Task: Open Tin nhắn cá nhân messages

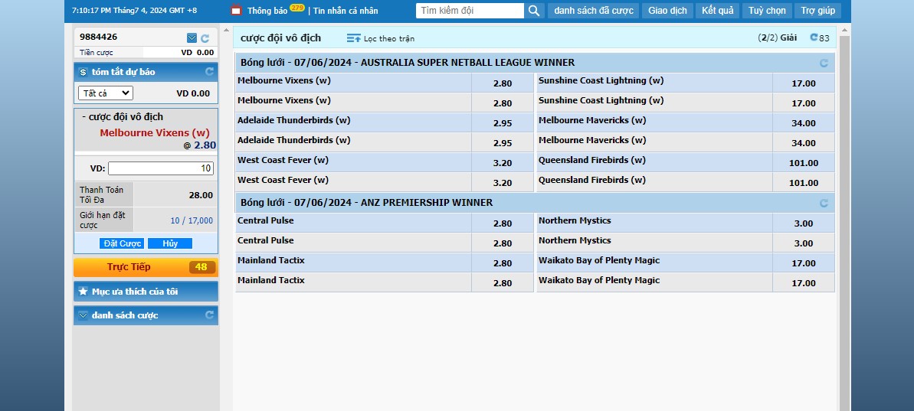Action: coord(346,11)
